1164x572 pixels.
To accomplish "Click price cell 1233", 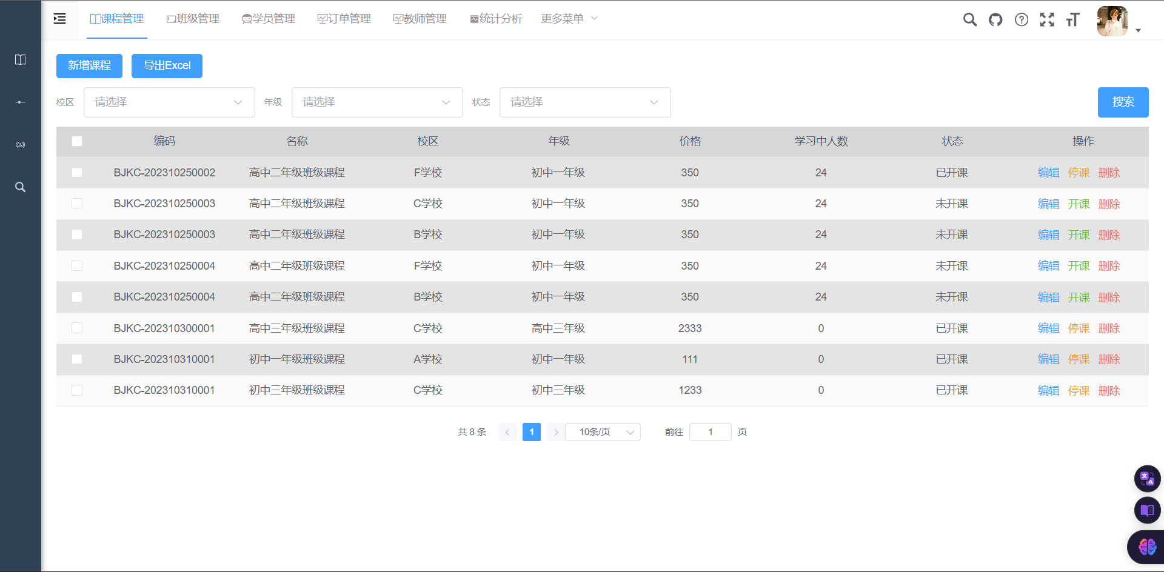I will click(x=690, y=390).
